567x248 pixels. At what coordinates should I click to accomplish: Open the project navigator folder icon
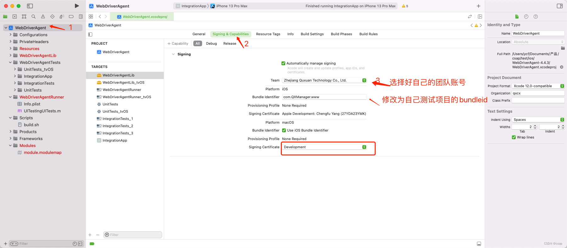click(5, 17)
